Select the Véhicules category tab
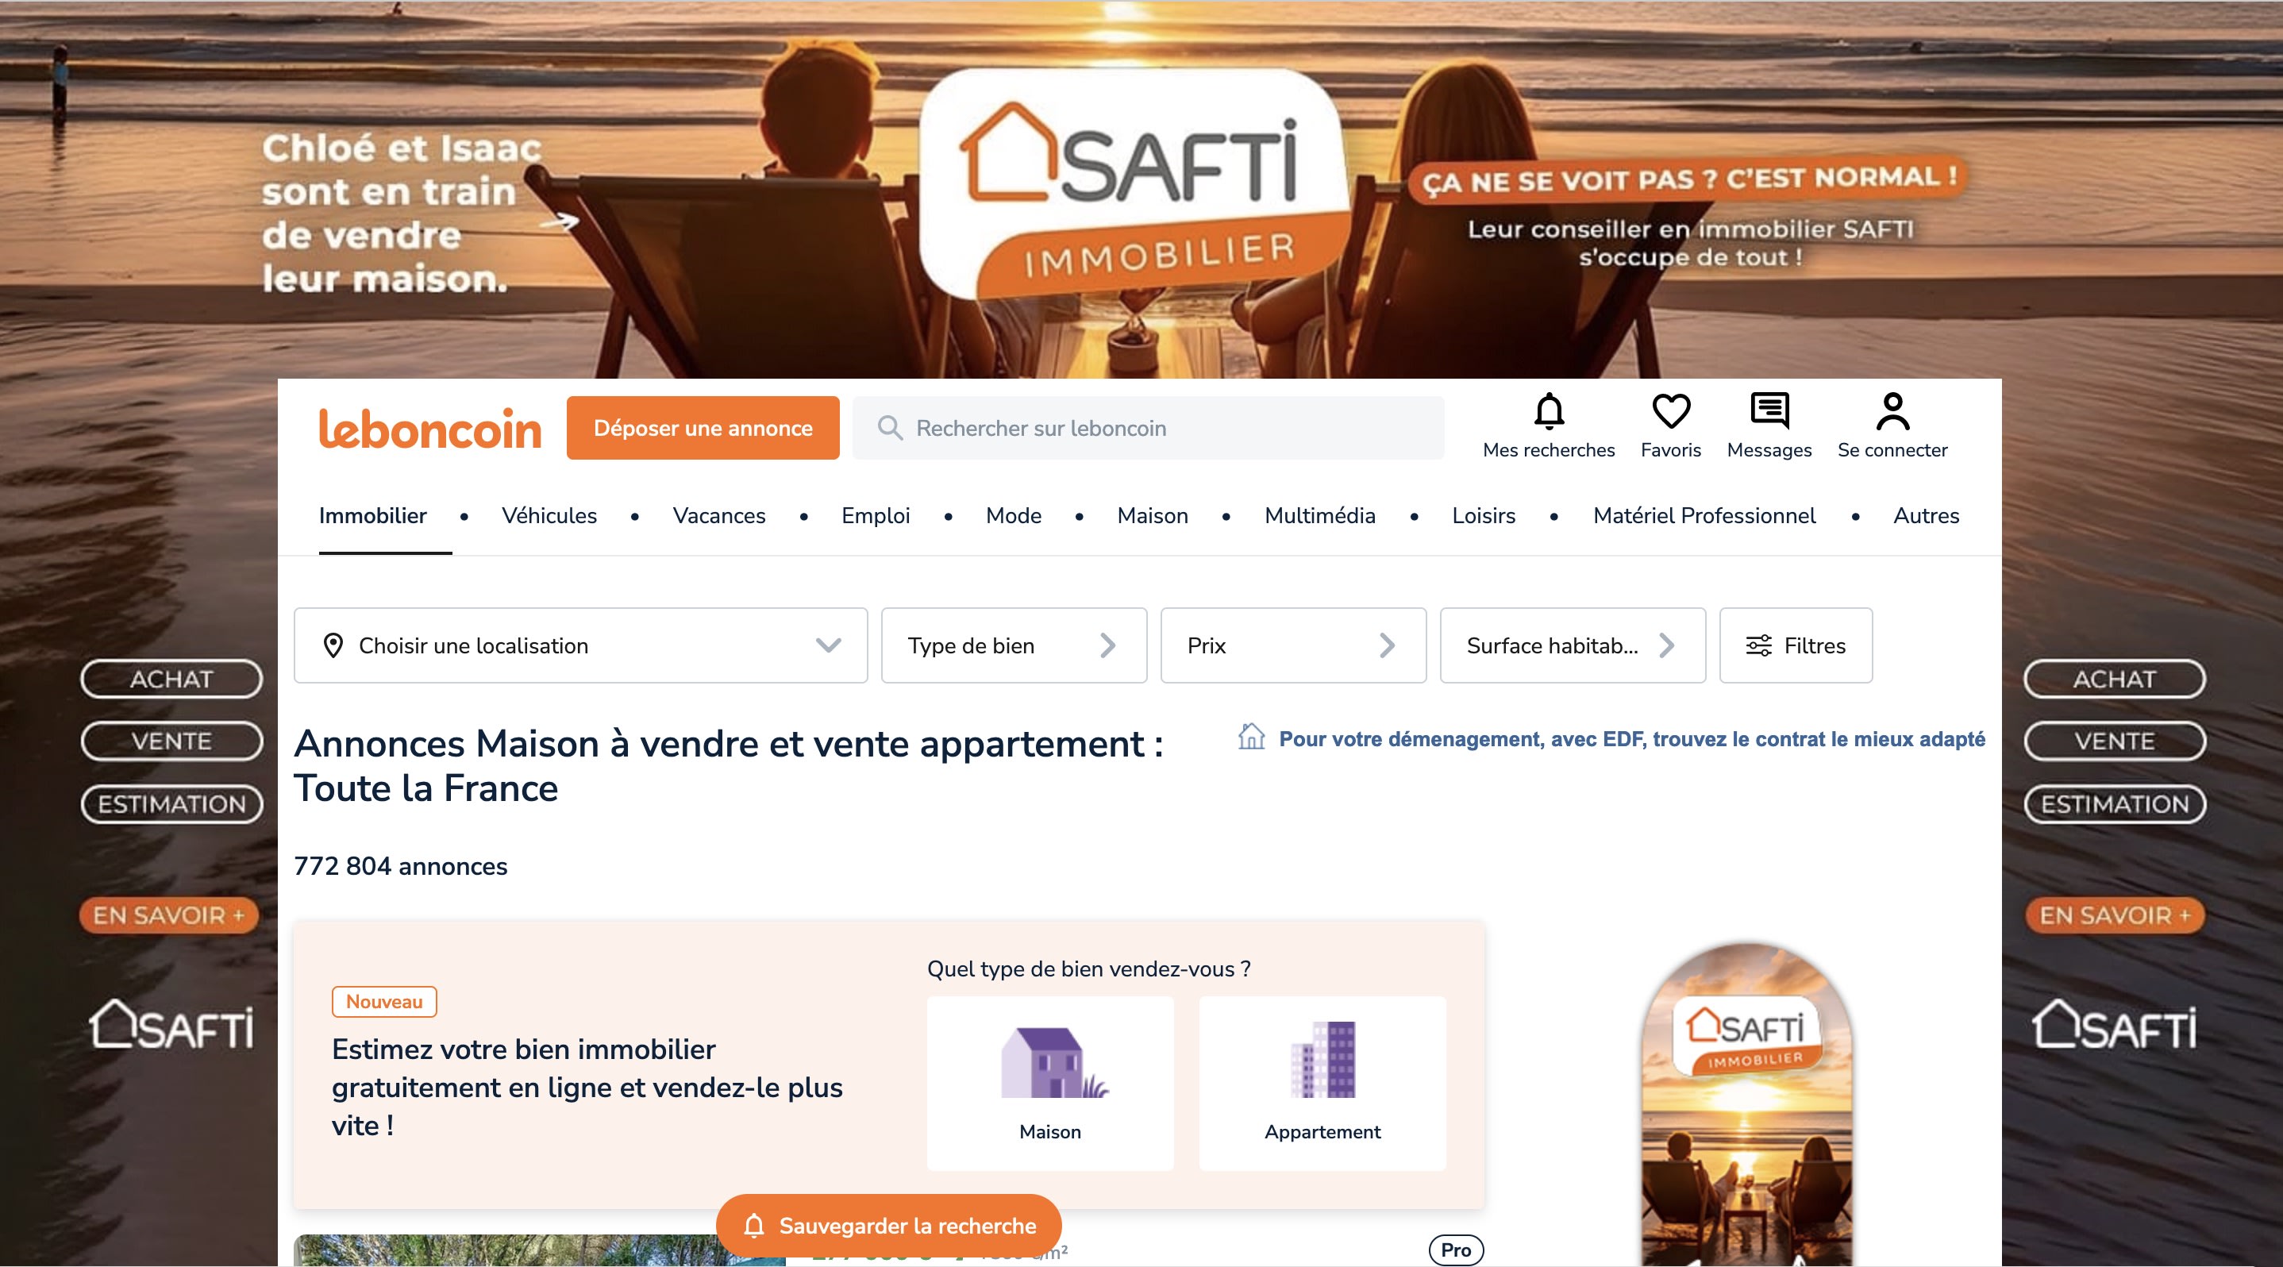 [549, 516]
